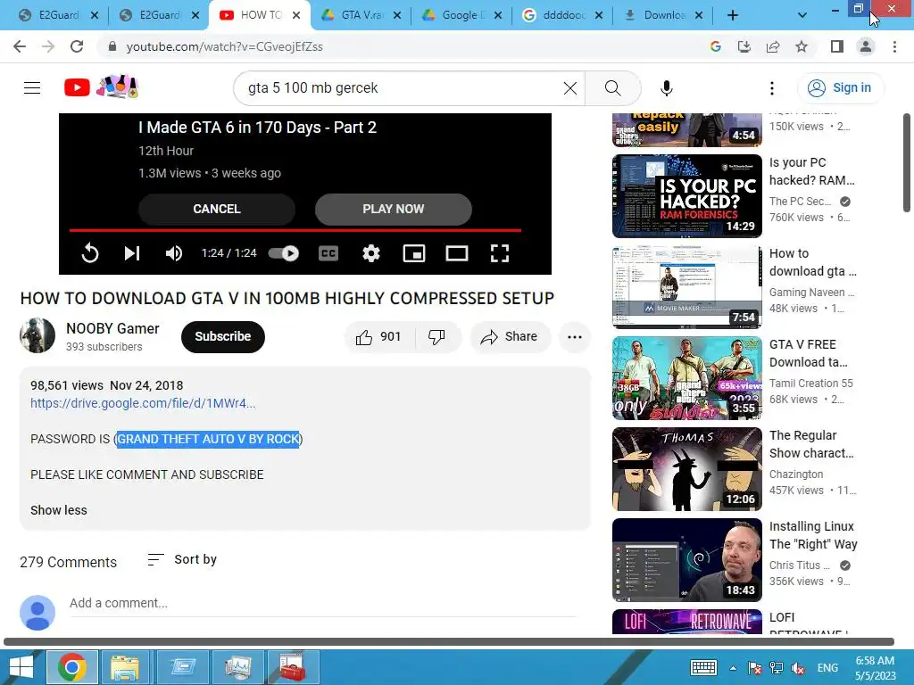The height and width of the screenshot is (685, 914).
Task: Enable miniplayer mode
Action: point(414,253)
